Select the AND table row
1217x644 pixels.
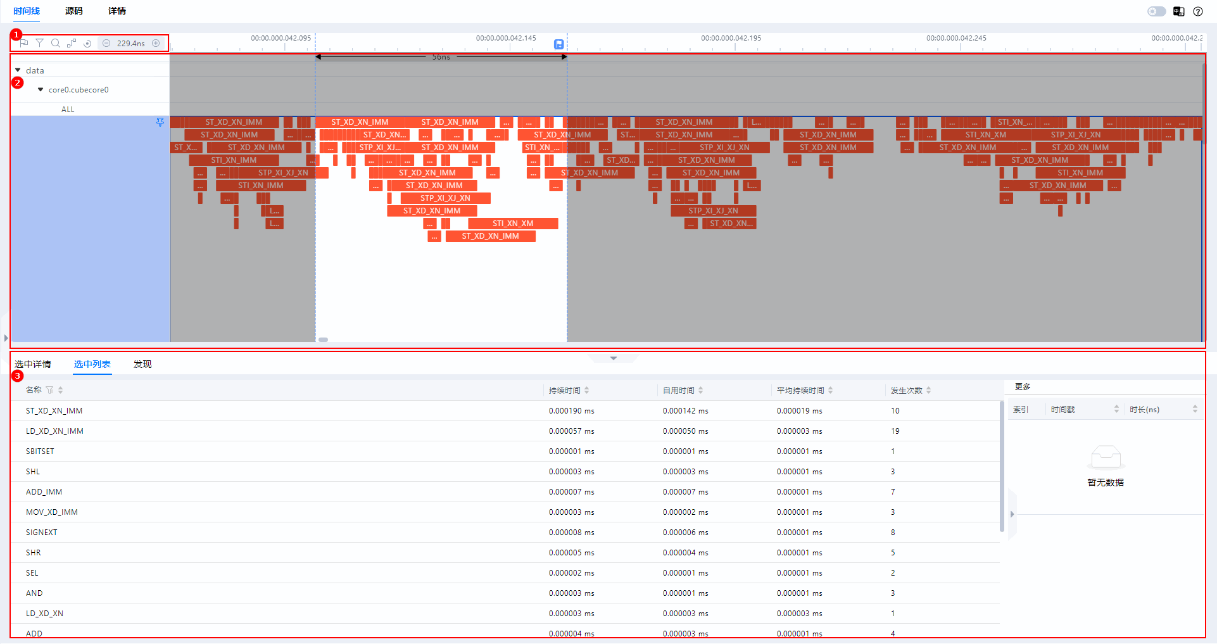pyautogui.click(x=505, y=593)
